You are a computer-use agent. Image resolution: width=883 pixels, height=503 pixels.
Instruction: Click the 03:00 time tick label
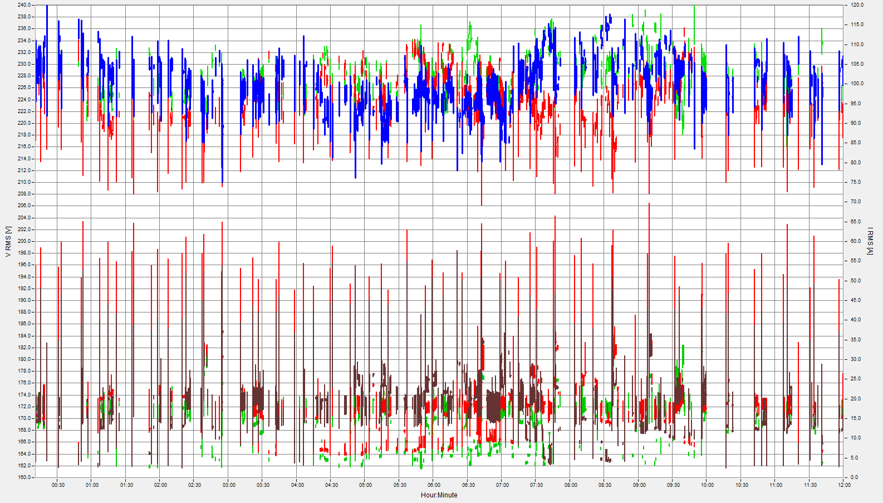click(229, 485)
